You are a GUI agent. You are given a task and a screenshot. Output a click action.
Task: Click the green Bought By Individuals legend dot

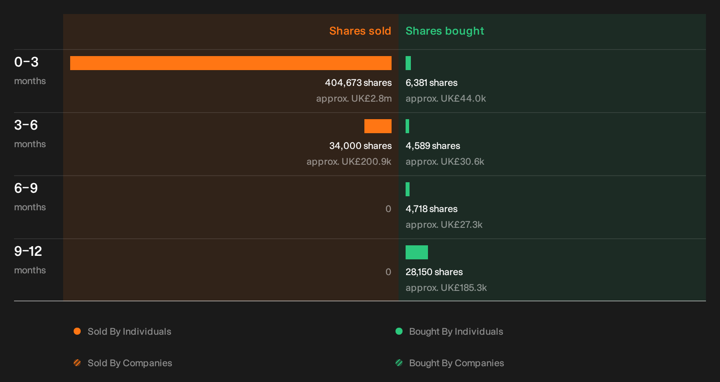(399, 331)
